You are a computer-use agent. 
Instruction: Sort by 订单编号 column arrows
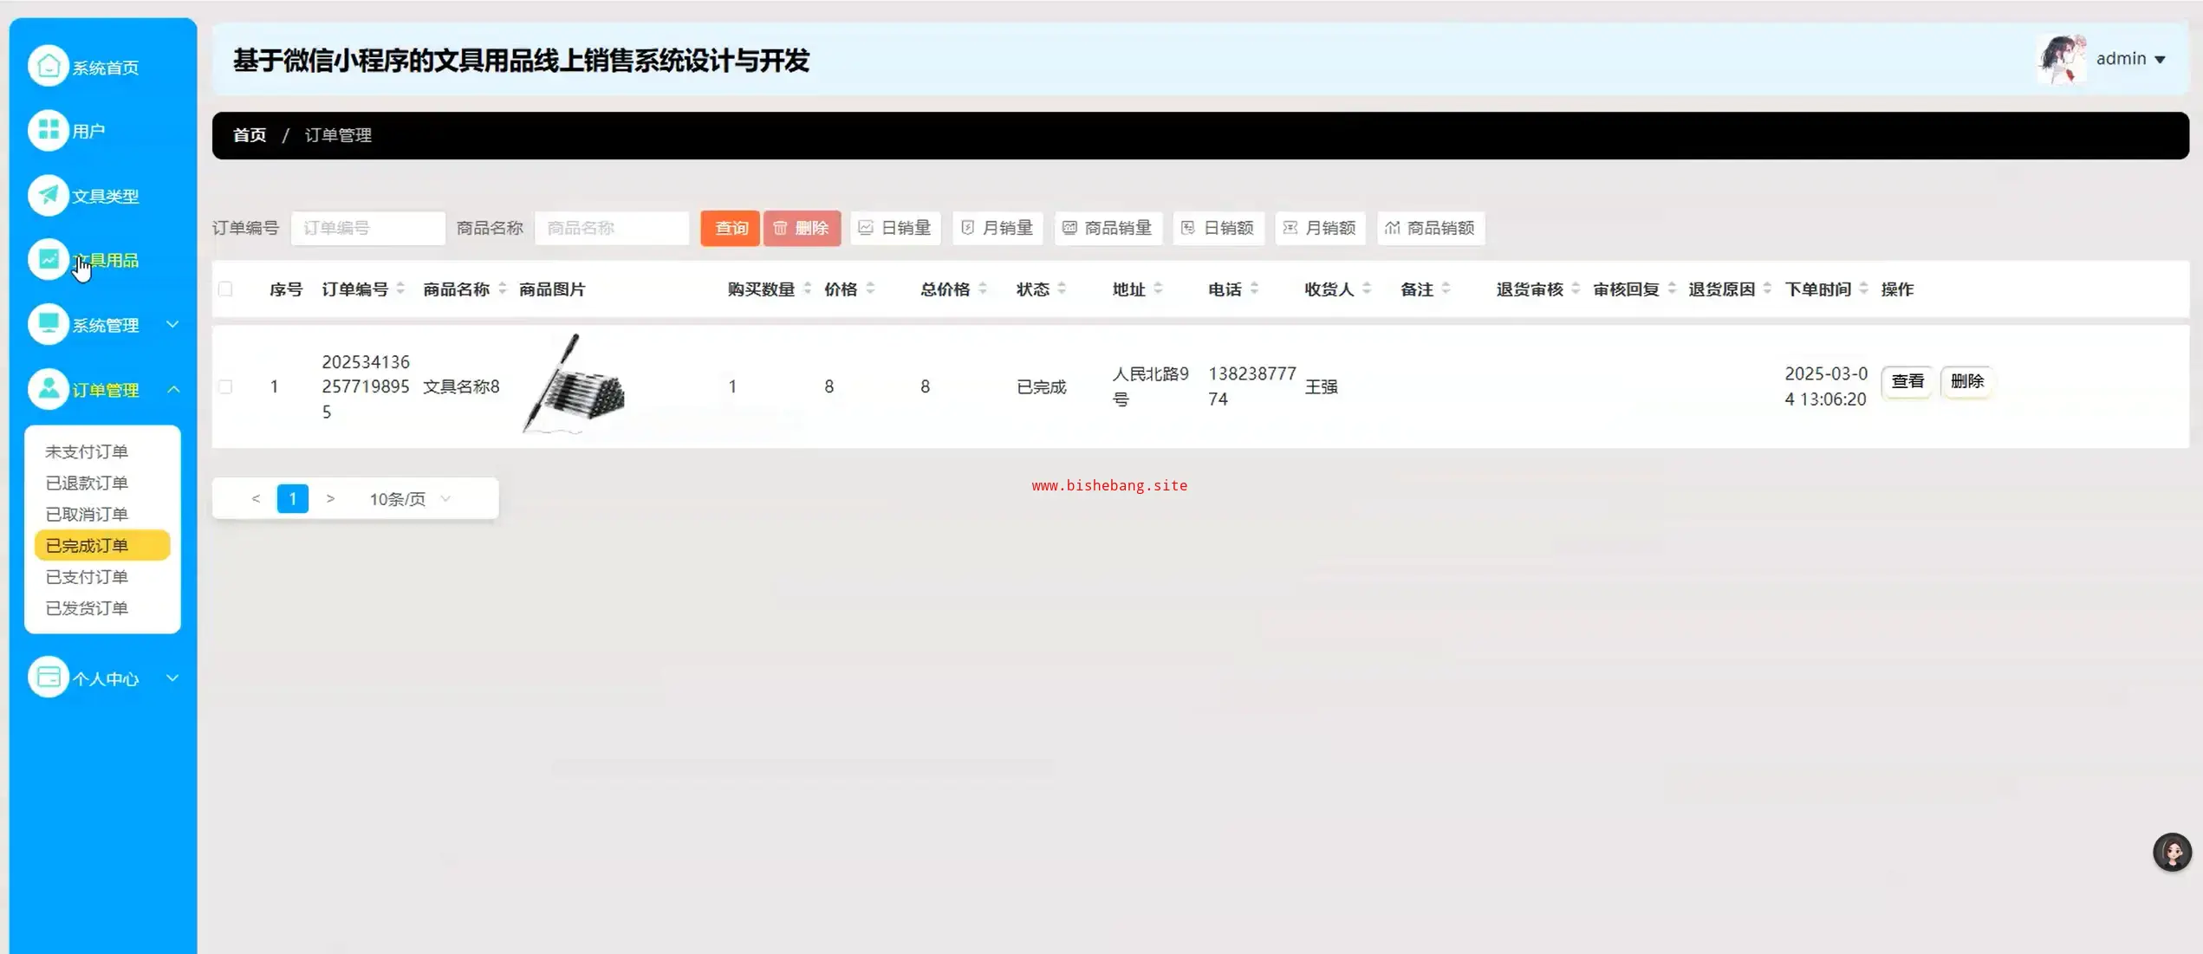[400, 289]
